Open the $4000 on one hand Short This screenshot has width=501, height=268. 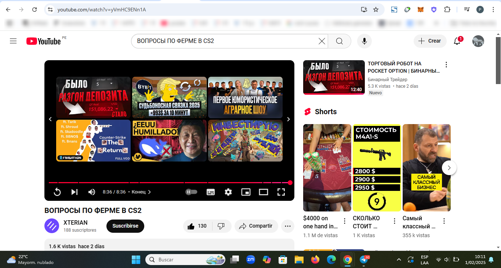click(327, 168)
